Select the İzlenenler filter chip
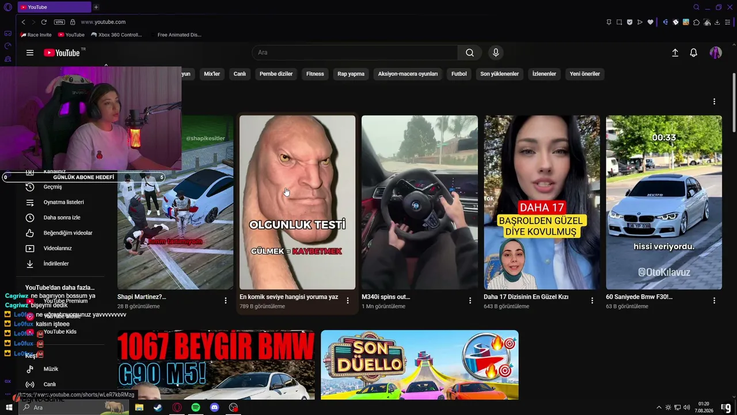The image size is (737, 415). pos(544,74)
